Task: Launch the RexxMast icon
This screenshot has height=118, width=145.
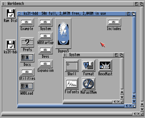Action: pyautogui.click(x=105, y=65)
